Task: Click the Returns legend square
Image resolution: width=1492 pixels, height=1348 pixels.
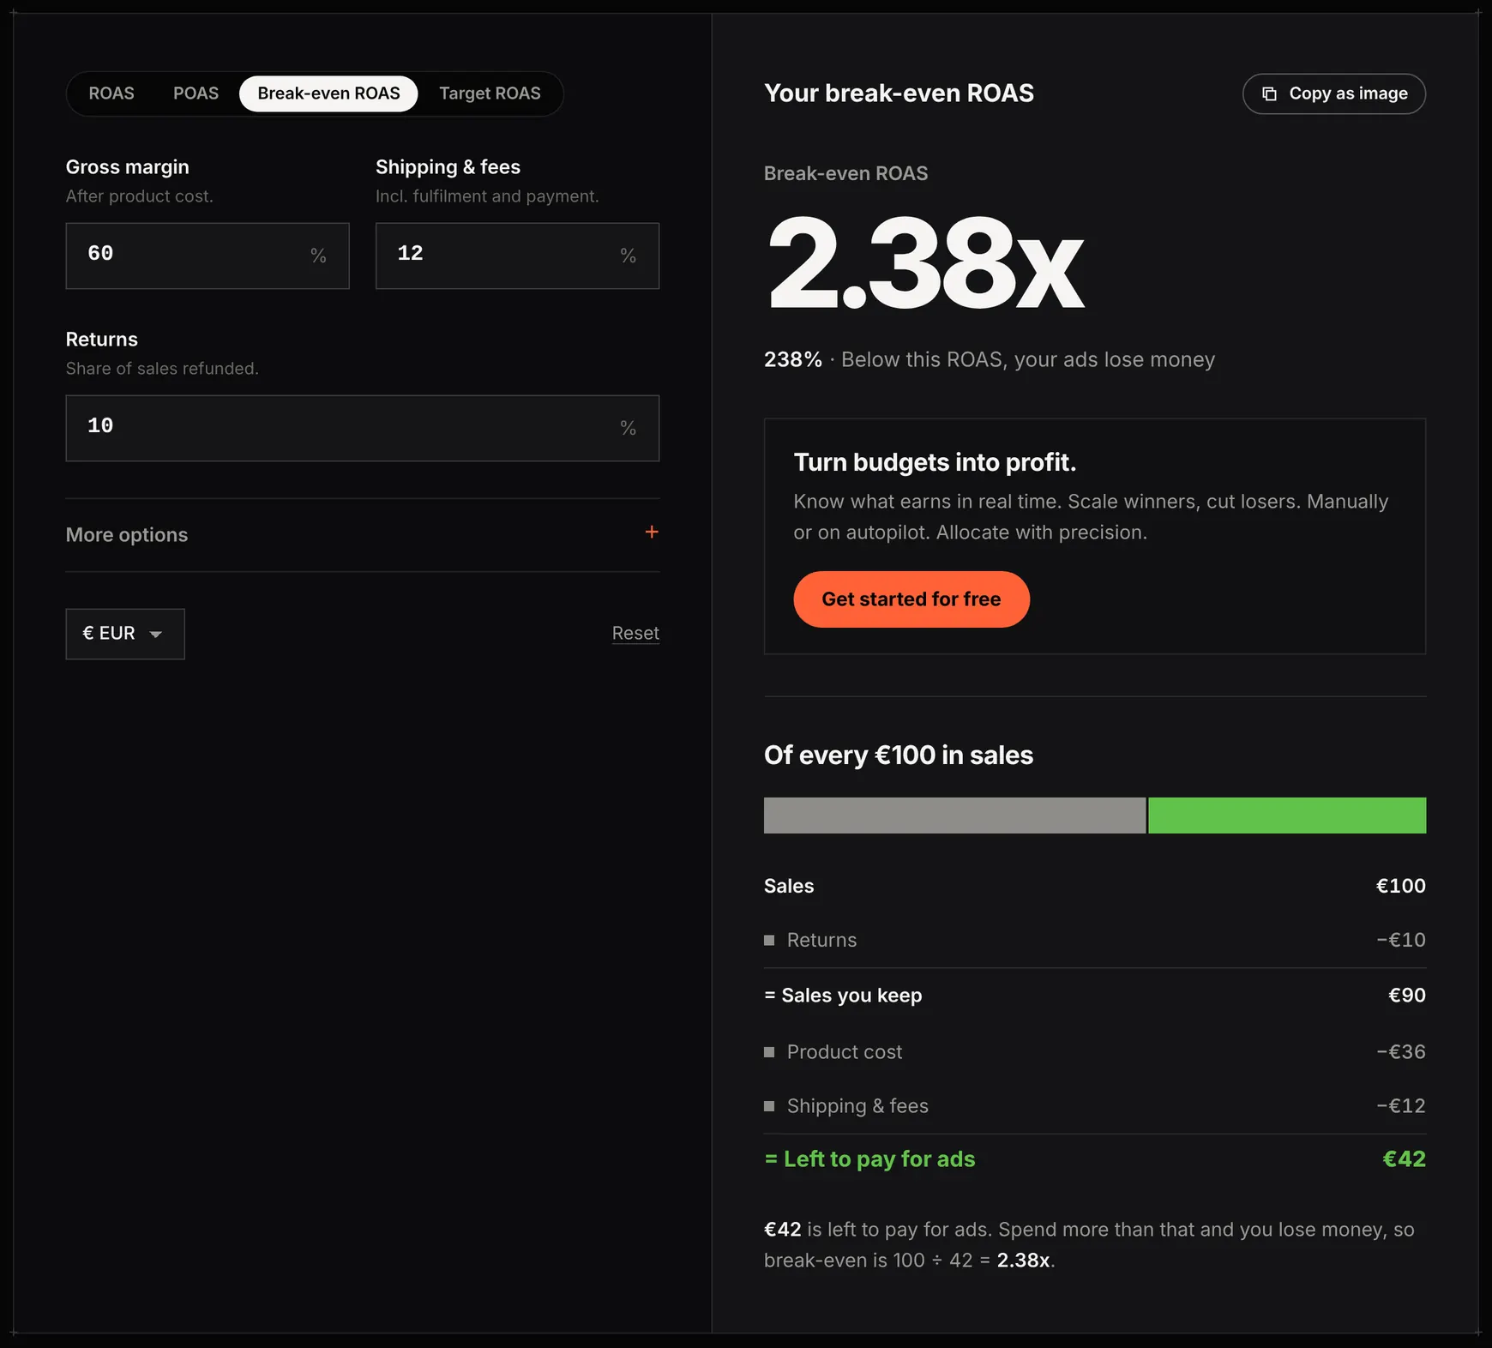Action: click(x=769, y=940)
